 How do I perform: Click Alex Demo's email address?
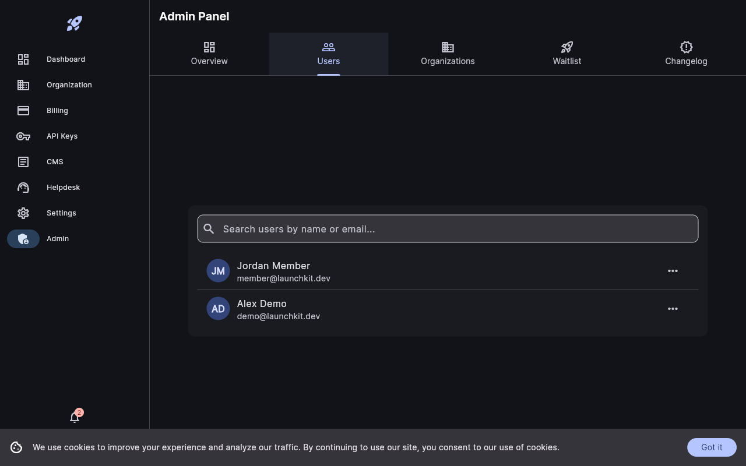(x=278, y=316)
